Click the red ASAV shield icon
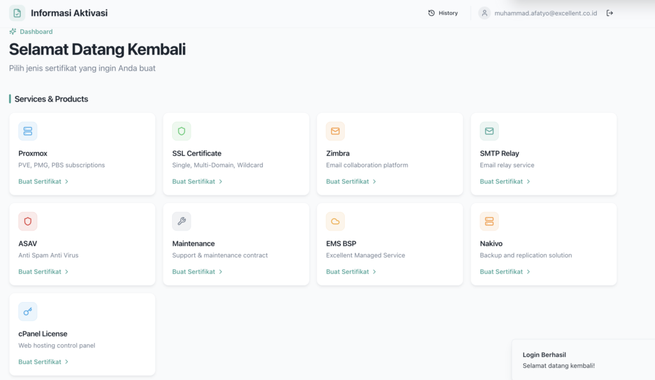 click(x=28, y=221)
